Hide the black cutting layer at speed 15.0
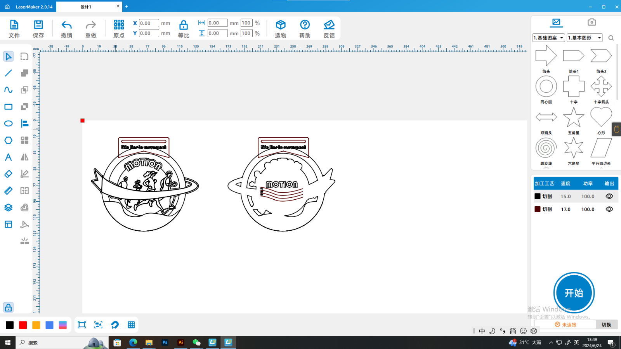The image size is (621, 349). pyautogui.click(x=609, y=196)
